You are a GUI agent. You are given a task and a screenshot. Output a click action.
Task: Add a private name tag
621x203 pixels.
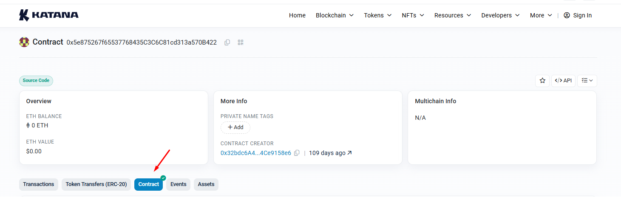point(235,127)
